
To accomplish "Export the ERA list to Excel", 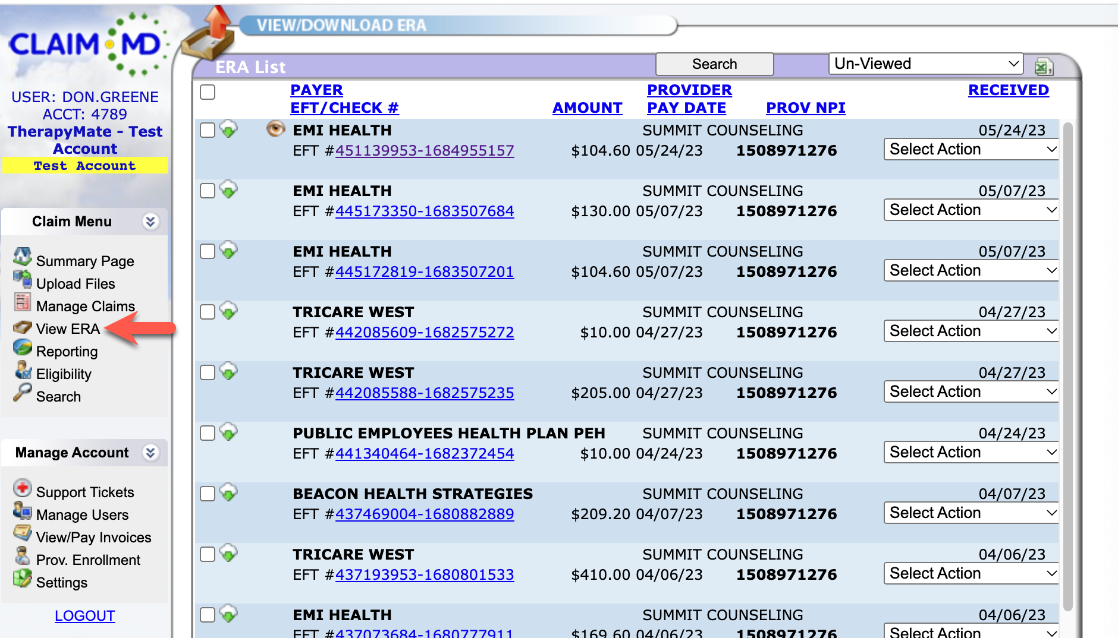I will point(1044,67).
